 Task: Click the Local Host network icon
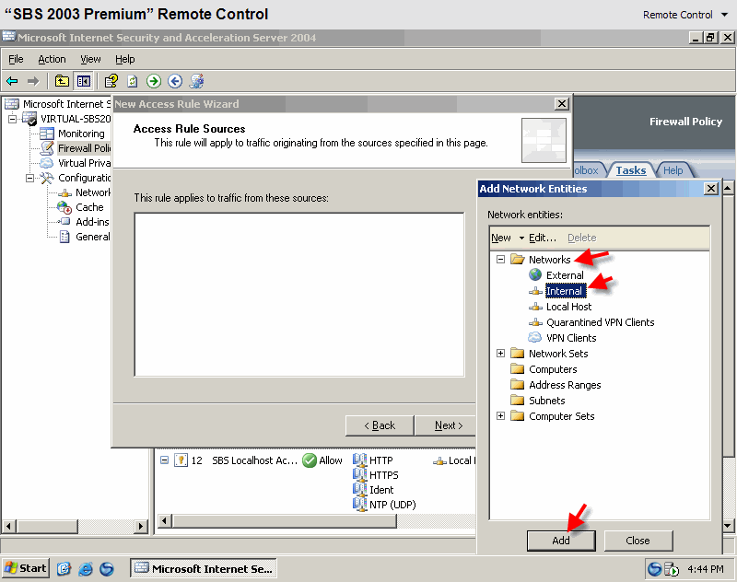point(535,307)
